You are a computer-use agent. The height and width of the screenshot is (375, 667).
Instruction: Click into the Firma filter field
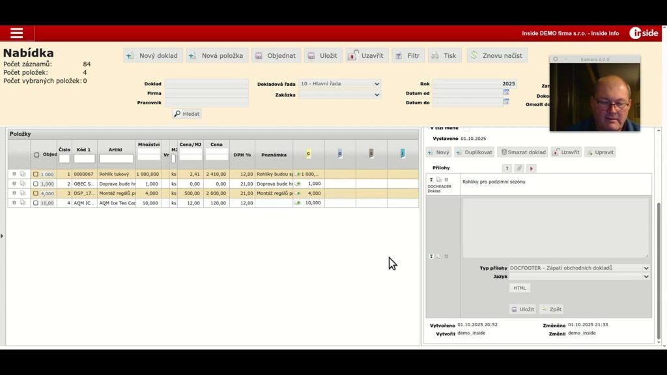[206, 93]
